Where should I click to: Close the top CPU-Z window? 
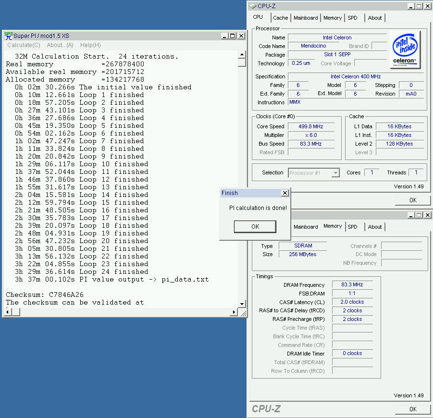pos(428,6)
